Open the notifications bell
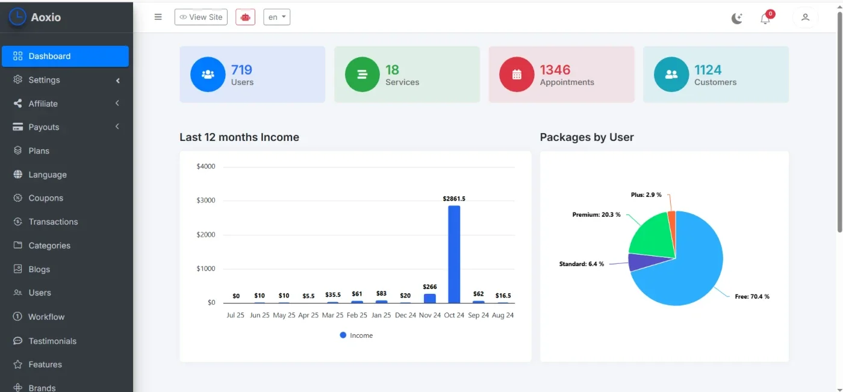Viewport: 843px width, 392px height. (x=765, y=18)
